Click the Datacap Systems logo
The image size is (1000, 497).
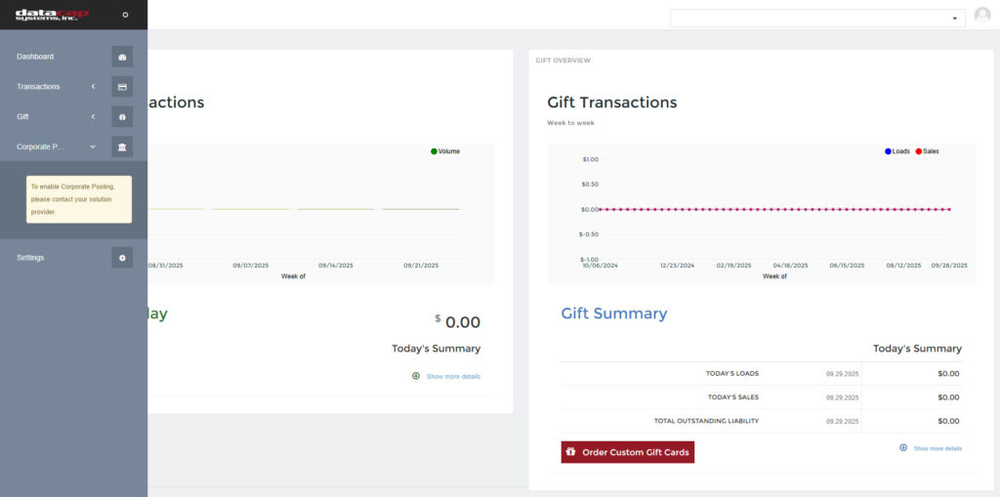coord(52,15)
